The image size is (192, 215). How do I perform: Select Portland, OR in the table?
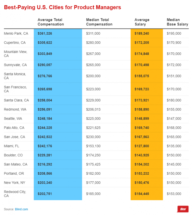tap(14, 174)
